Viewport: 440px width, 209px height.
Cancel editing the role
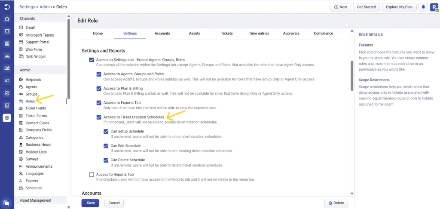114,203
